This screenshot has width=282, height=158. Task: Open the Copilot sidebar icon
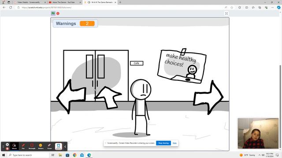278,7
